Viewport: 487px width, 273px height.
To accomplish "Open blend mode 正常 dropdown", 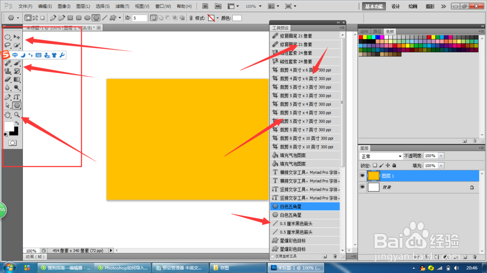I will pyautogui.click(x=381, y=156).
